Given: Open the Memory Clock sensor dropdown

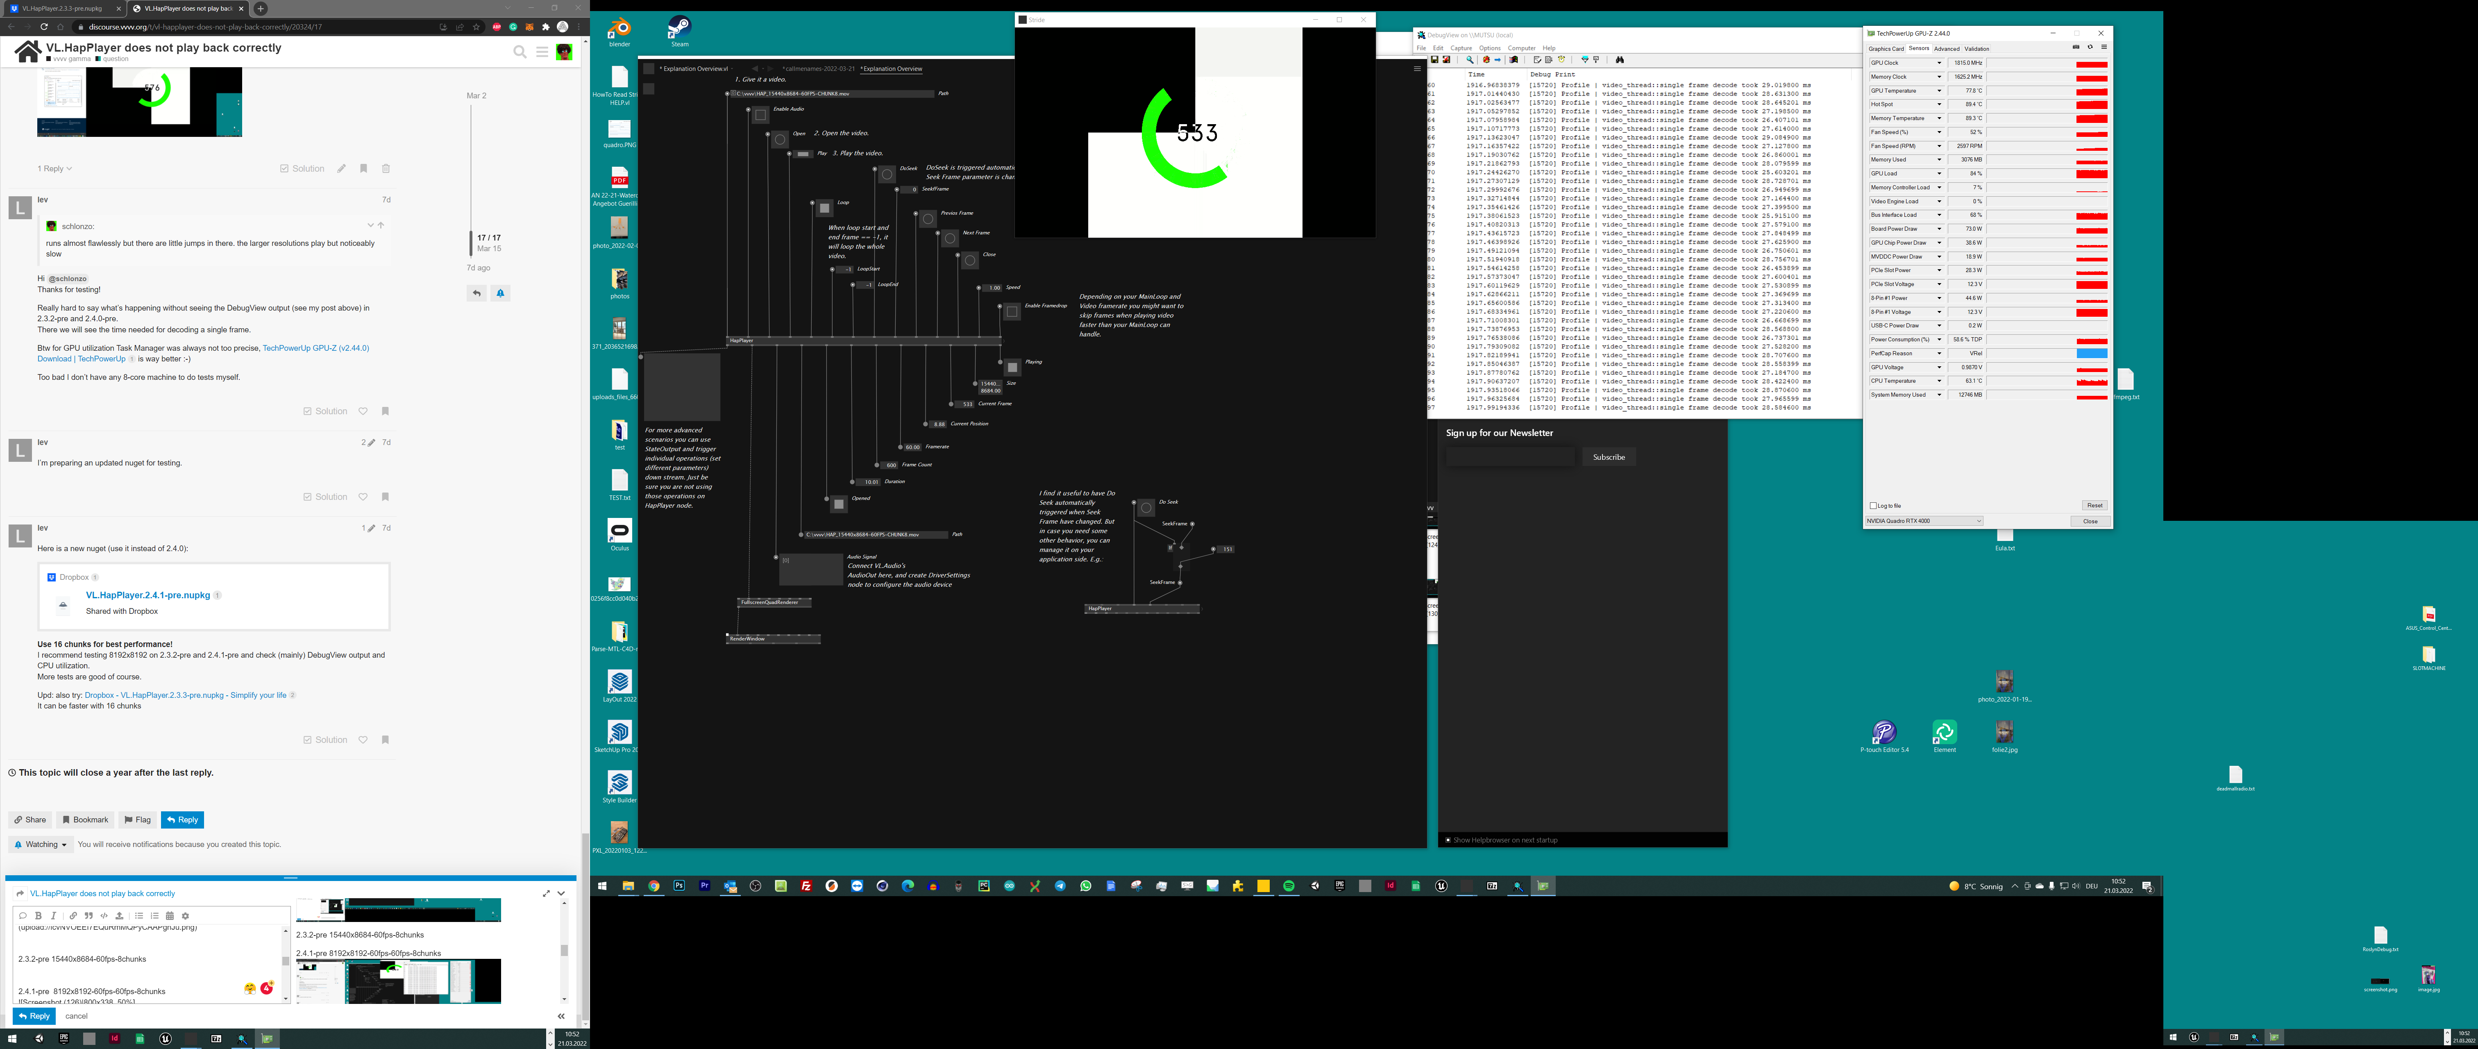Looking at the screenshot, I should (1939, 77).
